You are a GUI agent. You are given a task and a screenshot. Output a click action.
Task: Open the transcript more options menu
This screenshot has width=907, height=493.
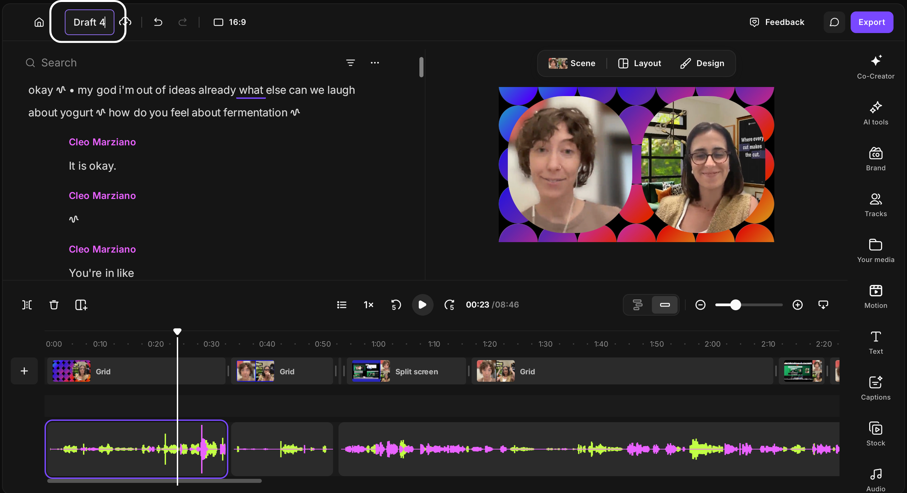click(x=375, y=63)
